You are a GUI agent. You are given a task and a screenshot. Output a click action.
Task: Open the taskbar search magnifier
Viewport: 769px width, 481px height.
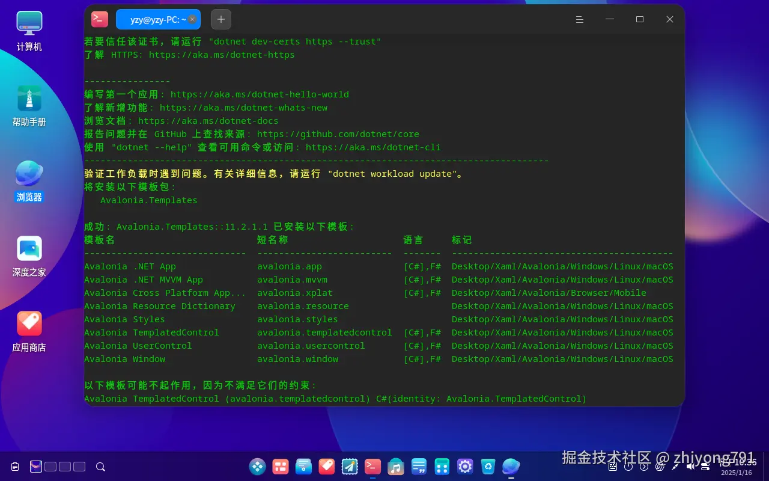pos(101,467)
